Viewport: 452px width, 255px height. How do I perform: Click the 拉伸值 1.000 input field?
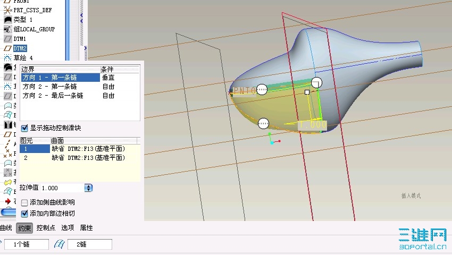[x=62, y=188]
